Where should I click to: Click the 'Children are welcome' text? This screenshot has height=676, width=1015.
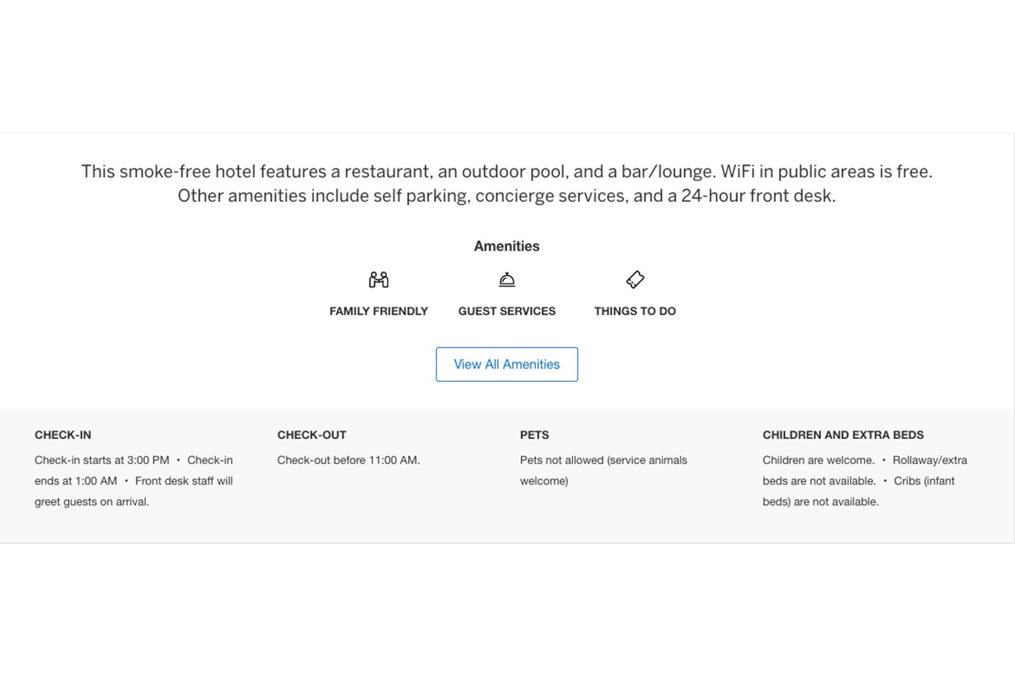pos(818,461)
